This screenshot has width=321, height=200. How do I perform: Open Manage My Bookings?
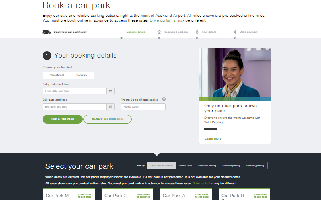[107, 119]
